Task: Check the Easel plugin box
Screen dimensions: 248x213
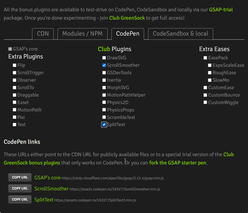Action: [15, 102]
